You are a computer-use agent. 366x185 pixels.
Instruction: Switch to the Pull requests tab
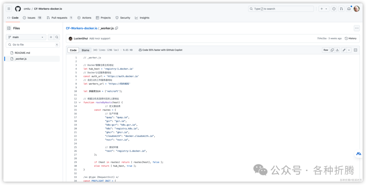60,18
